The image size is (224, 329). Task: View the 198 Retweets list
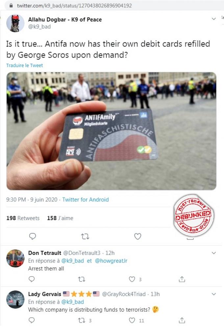(23, 218)
